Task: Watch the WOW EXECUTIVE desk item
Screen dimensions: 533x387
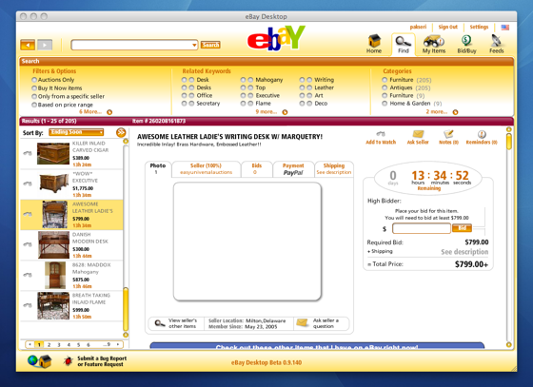Action: [28, 184]
